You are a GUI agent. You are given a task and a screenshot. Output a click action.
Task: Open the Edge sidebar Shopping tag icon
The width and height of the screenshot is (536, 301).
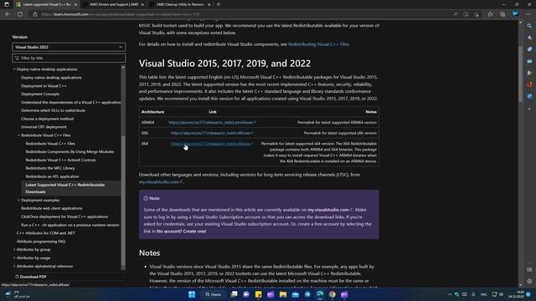[529, 49]
